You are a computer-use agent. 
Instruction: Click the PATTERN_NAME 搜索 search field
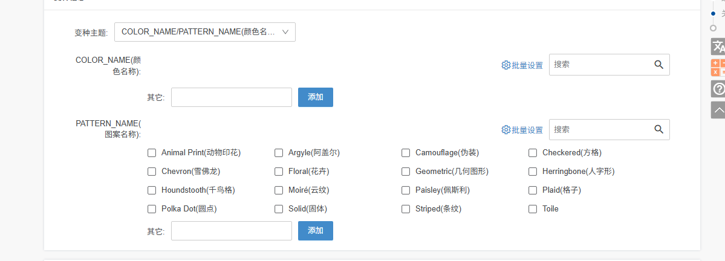(x=599, y=129)
